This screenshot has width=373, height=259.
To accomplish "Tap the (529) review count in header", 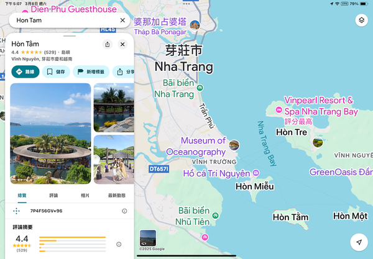I will click(50, 52).
